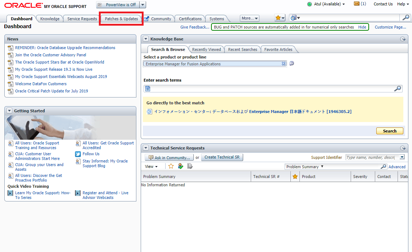412x252 pixels.
Task: Collapse the Technical Service Requests panel
Action: click(145, 148)
